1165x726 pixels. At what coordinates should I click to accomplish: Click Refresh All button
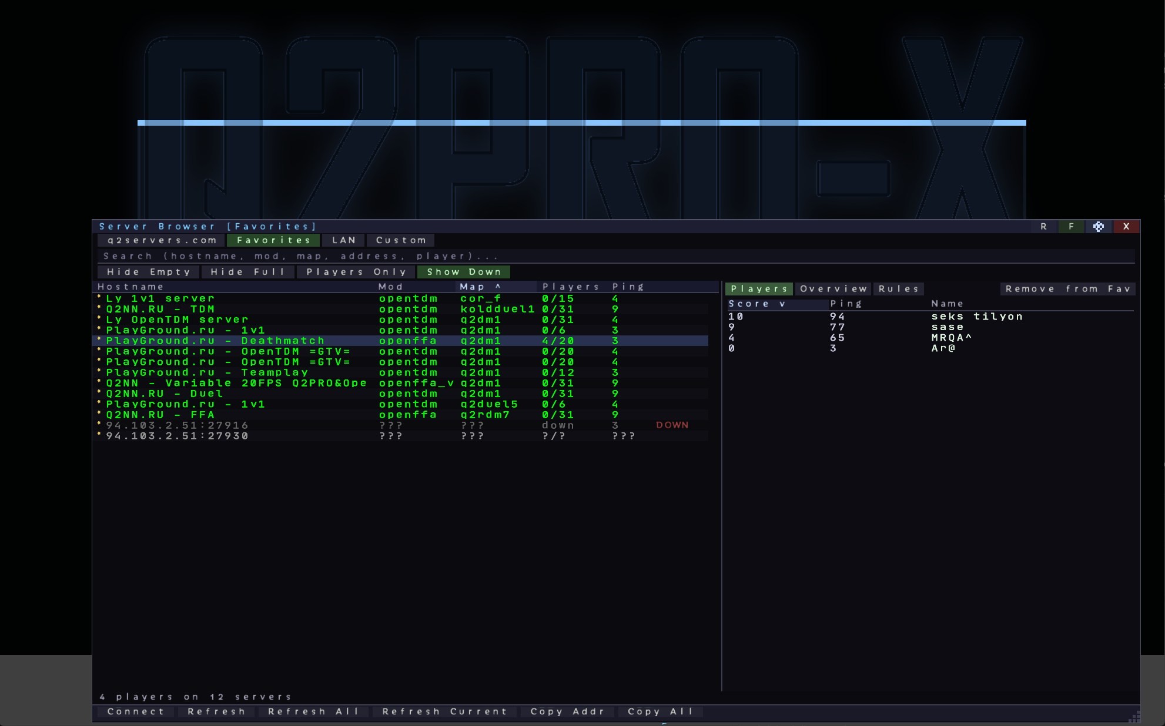tap(313, 711)
